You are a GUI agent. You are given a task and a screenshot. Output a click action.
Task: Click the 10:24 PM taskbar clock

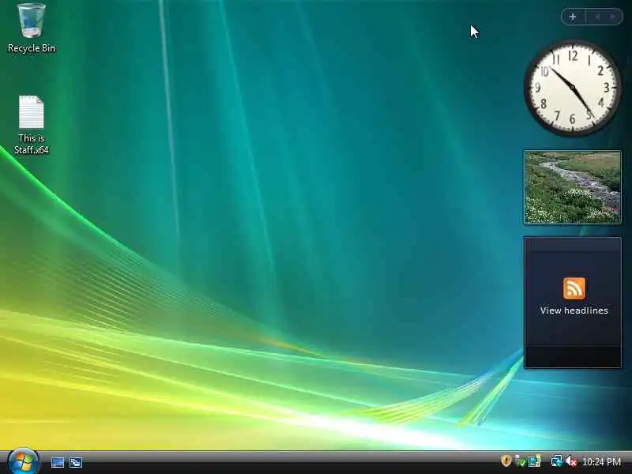601,461
